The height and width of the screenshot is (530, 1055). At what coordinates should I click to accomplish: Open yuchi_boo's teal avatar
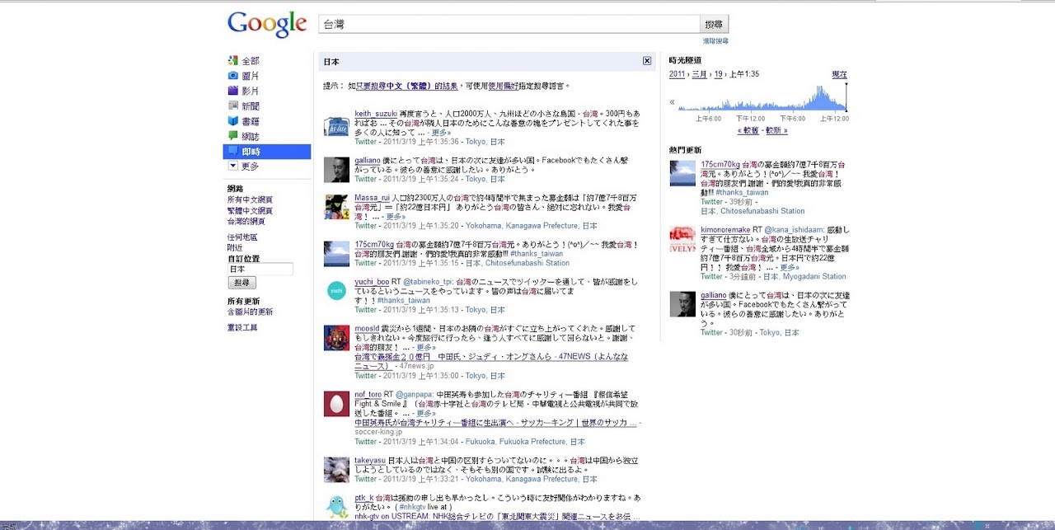click(336, 291)
